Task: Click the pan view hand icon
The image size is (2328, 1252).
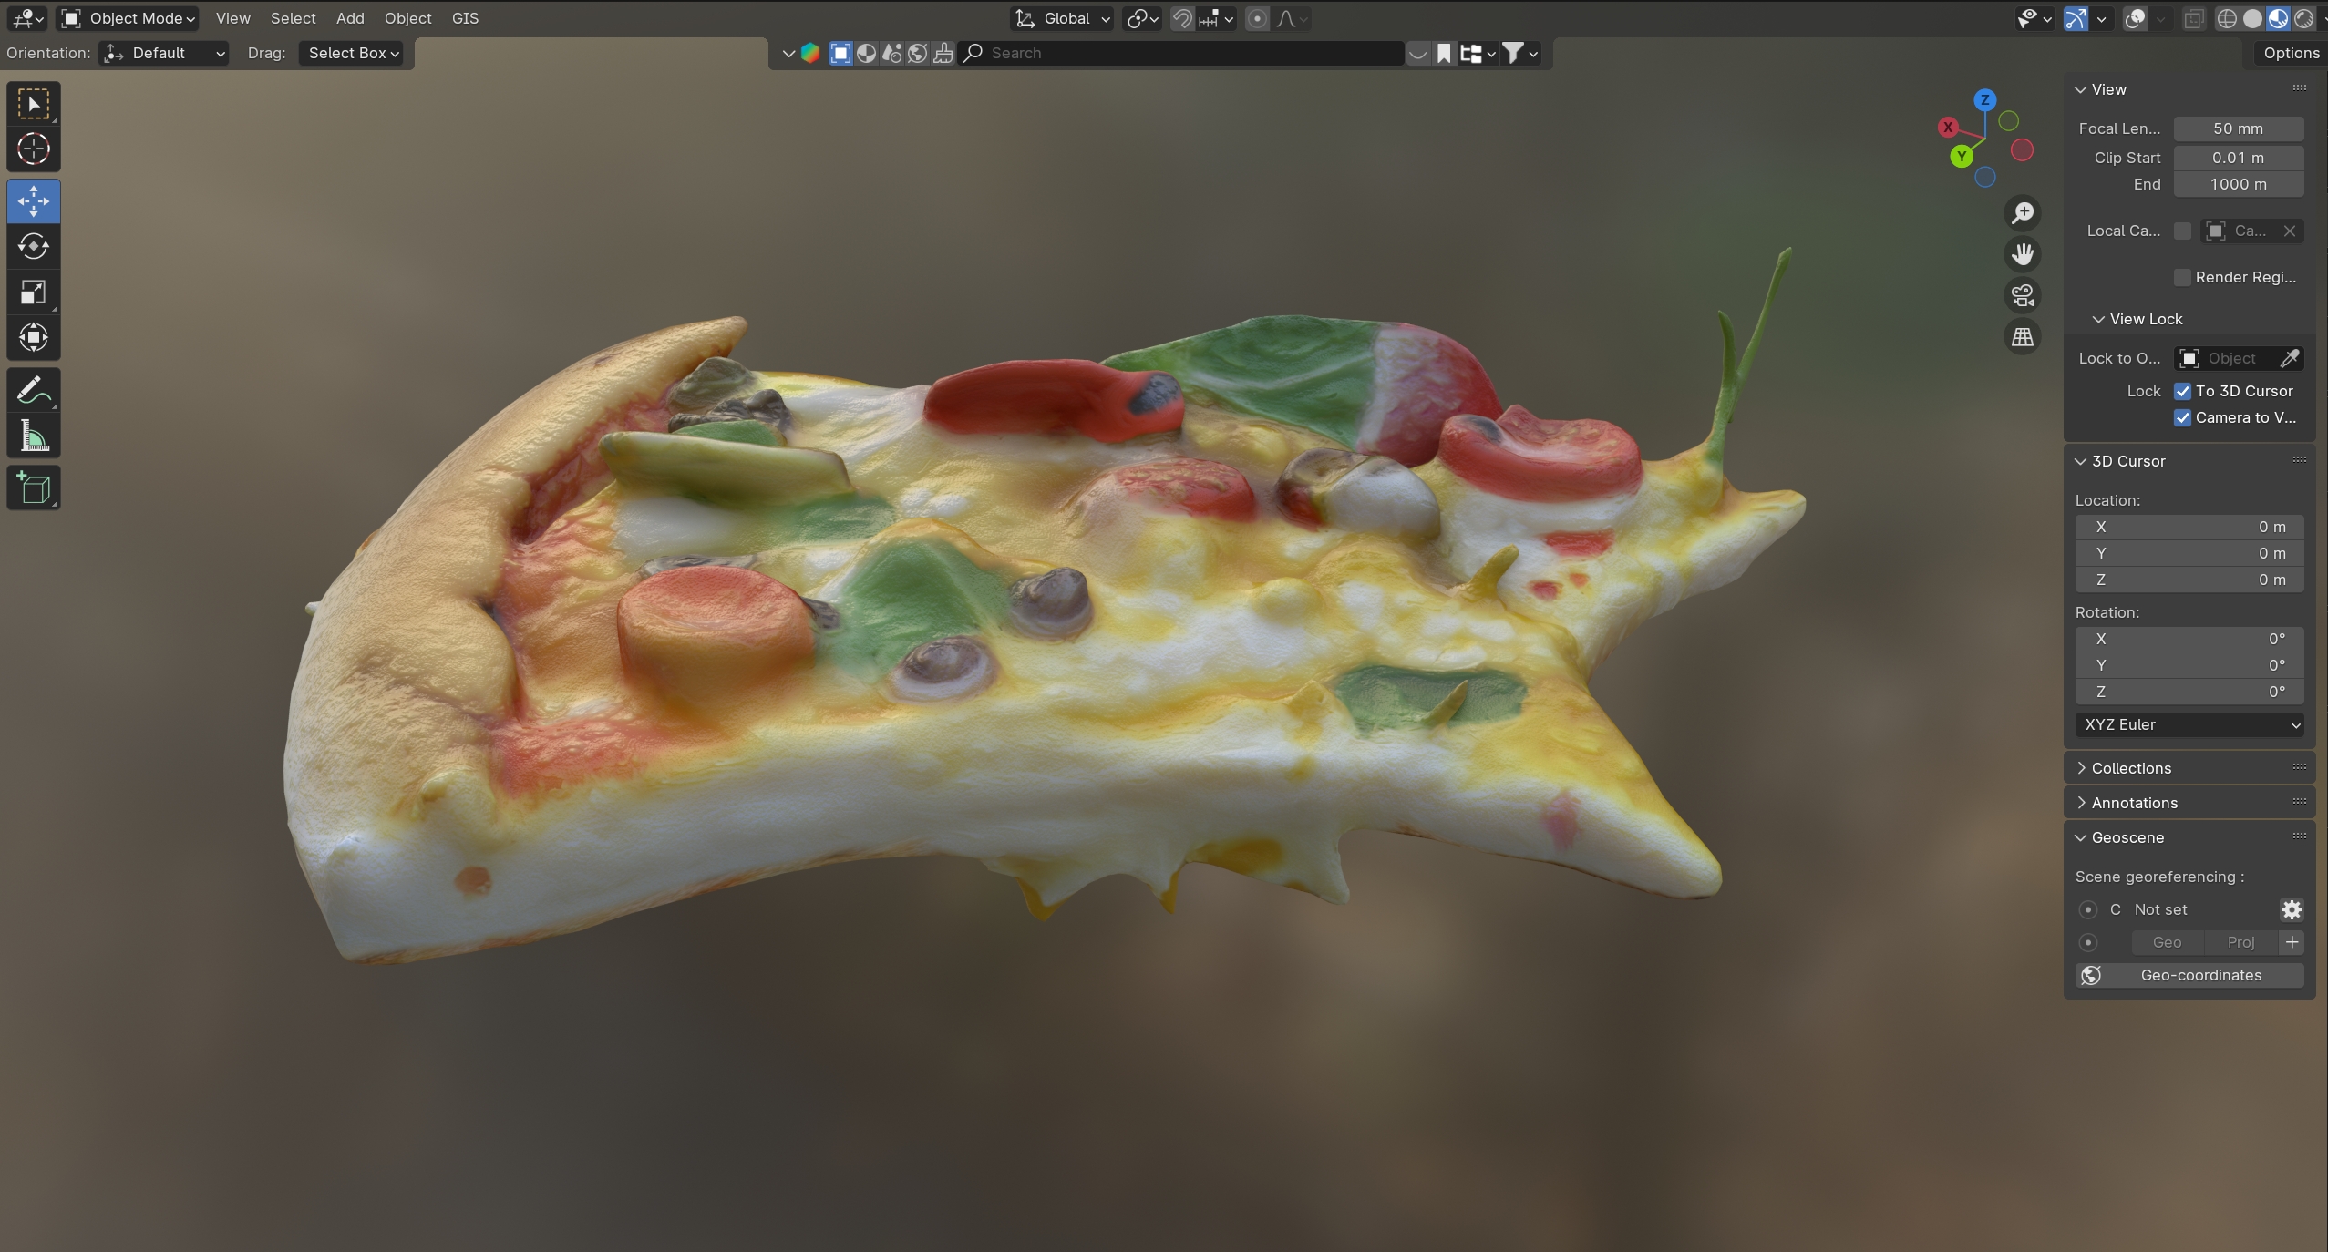Action: [2022, 254]
